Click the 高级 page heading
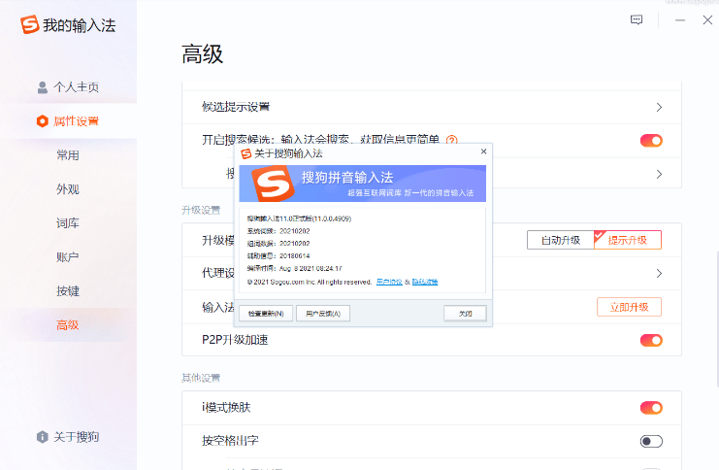 [x=202, y=54]
